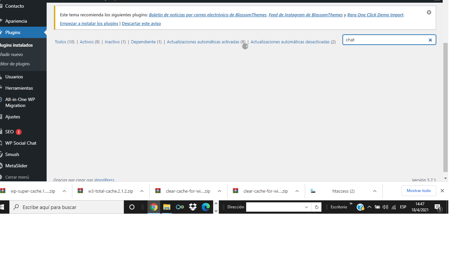Viewport: 455px width, 256px height.
Task: Open the Editor de plugins
Action: [15, 64]
